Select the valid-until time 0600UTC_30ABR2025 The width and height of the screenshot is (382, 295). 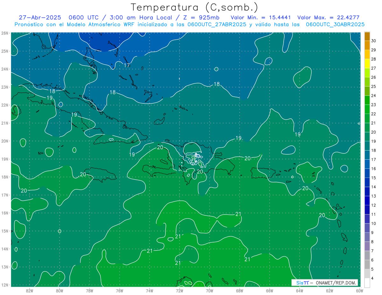[x=335, y=24]
